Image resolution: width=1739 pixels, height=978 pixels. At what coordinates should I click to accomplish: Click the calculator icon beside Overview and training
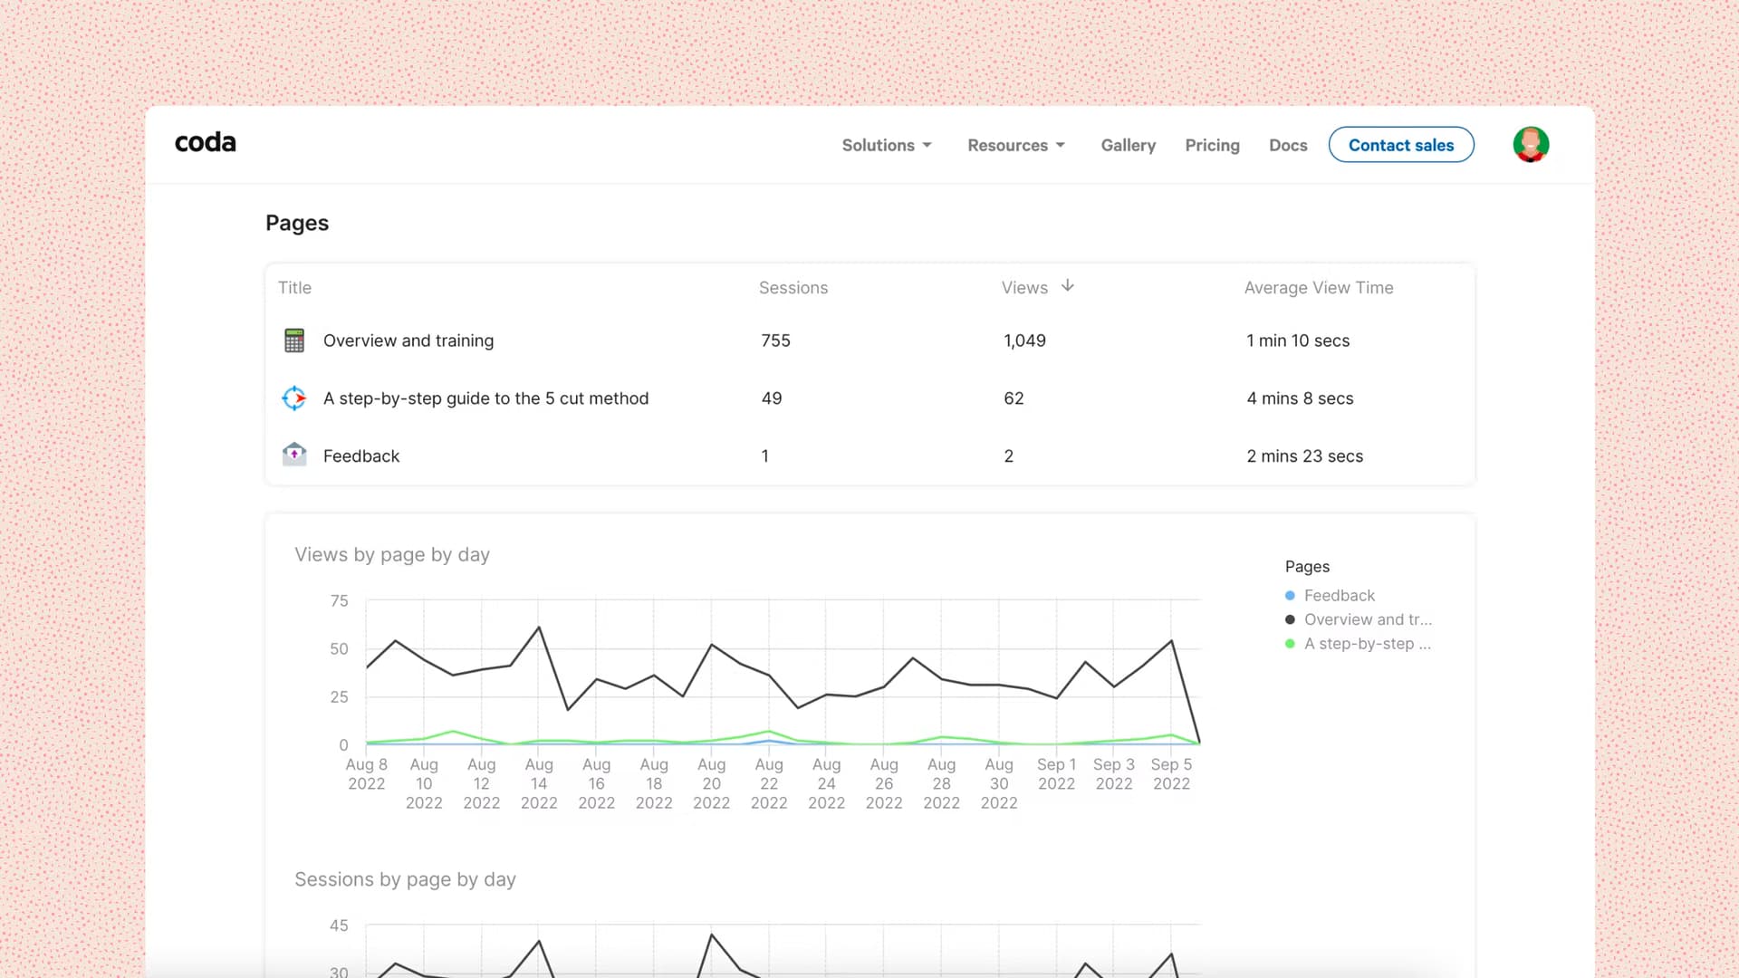294,340
